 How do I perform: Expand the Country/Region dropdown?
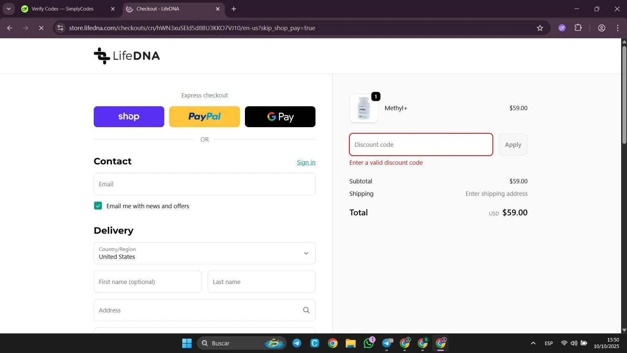coord(204,253)
